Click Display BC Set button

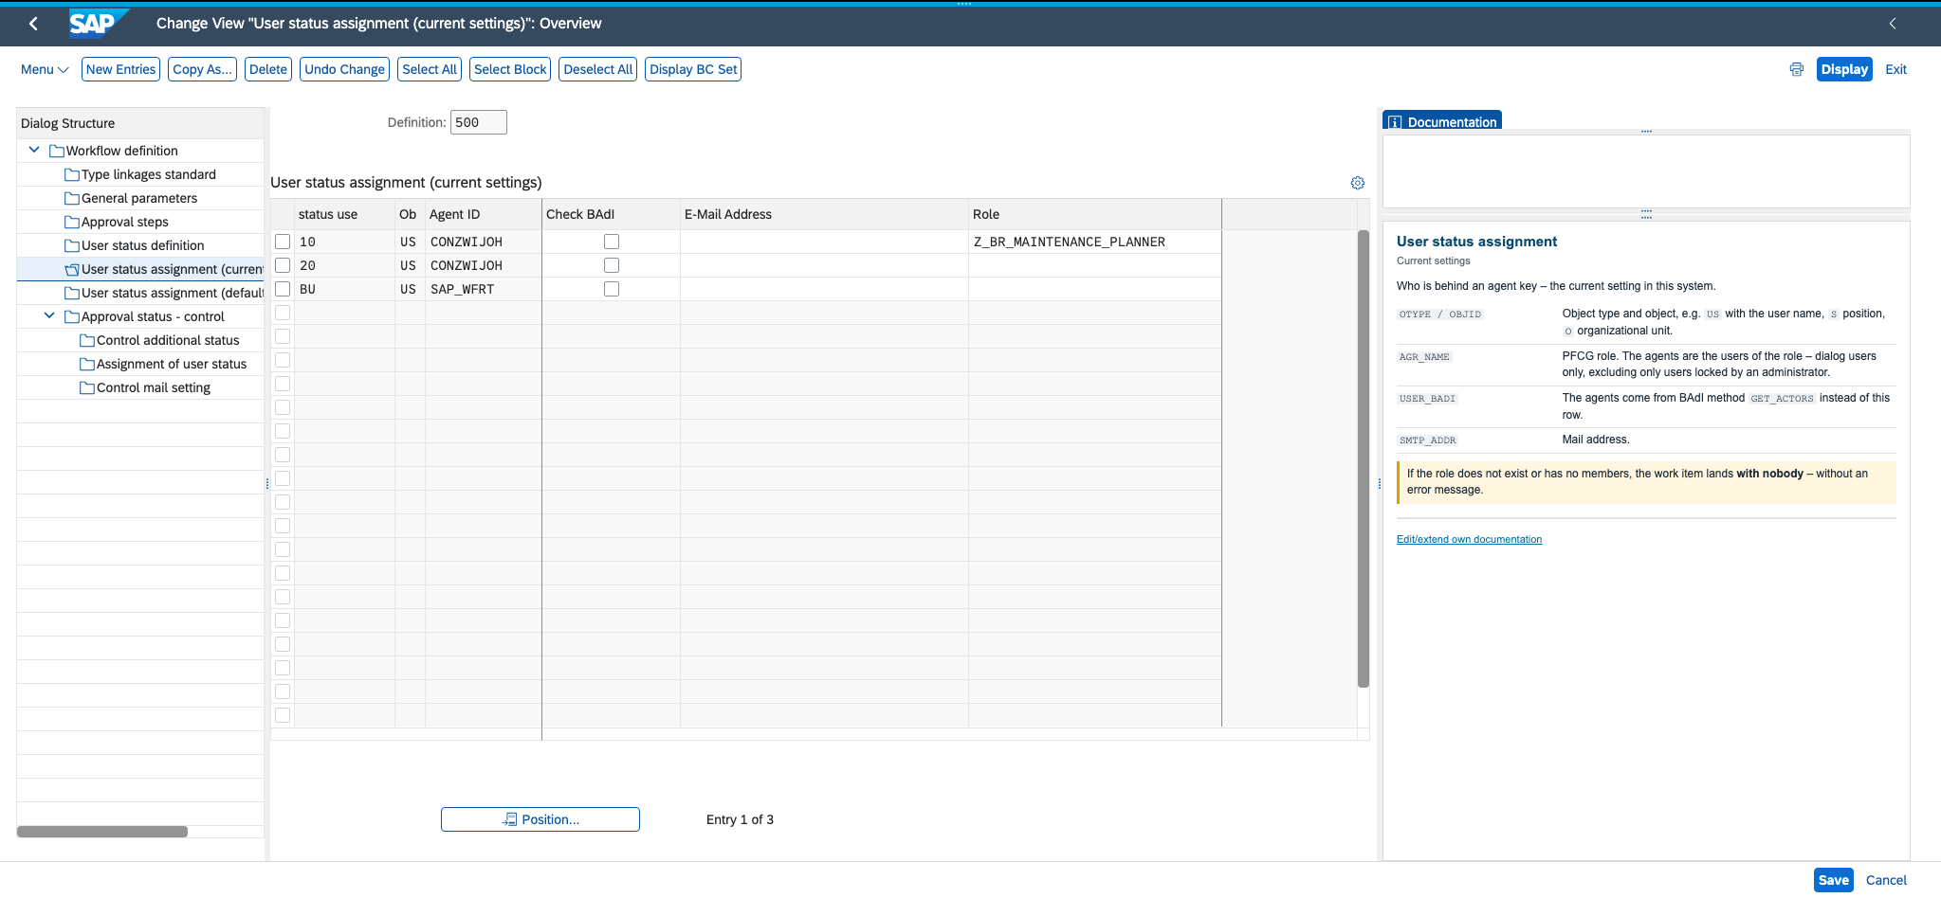coord(693,69)
